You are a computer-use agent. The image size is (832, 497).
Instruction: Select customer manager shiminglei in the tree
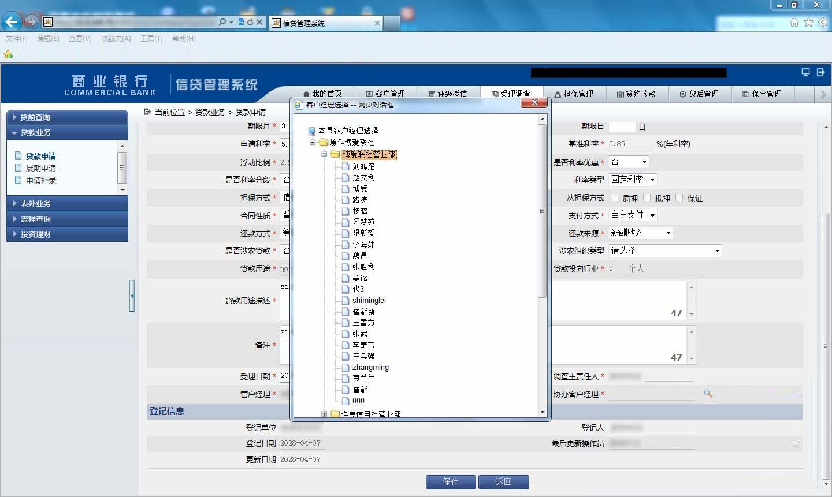pyautogui.click(x=369, y=301)
